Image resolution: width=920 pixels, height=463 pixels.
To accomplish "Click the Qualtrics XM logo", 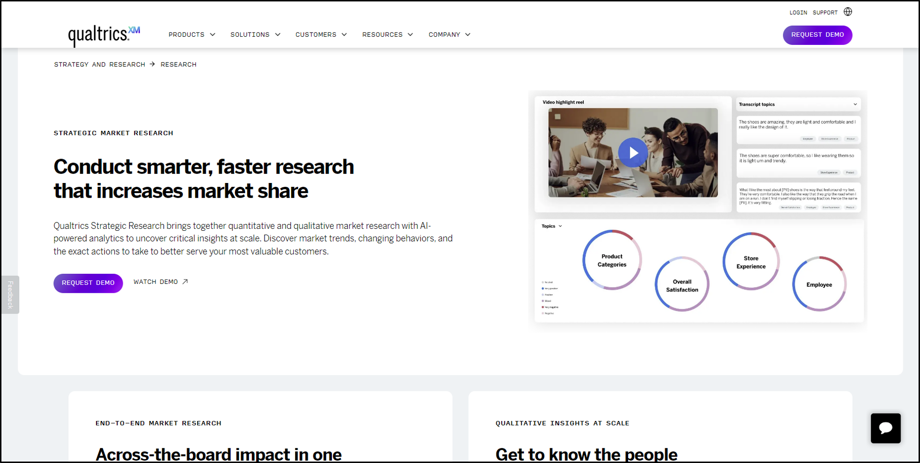I will tap(104, 35).
